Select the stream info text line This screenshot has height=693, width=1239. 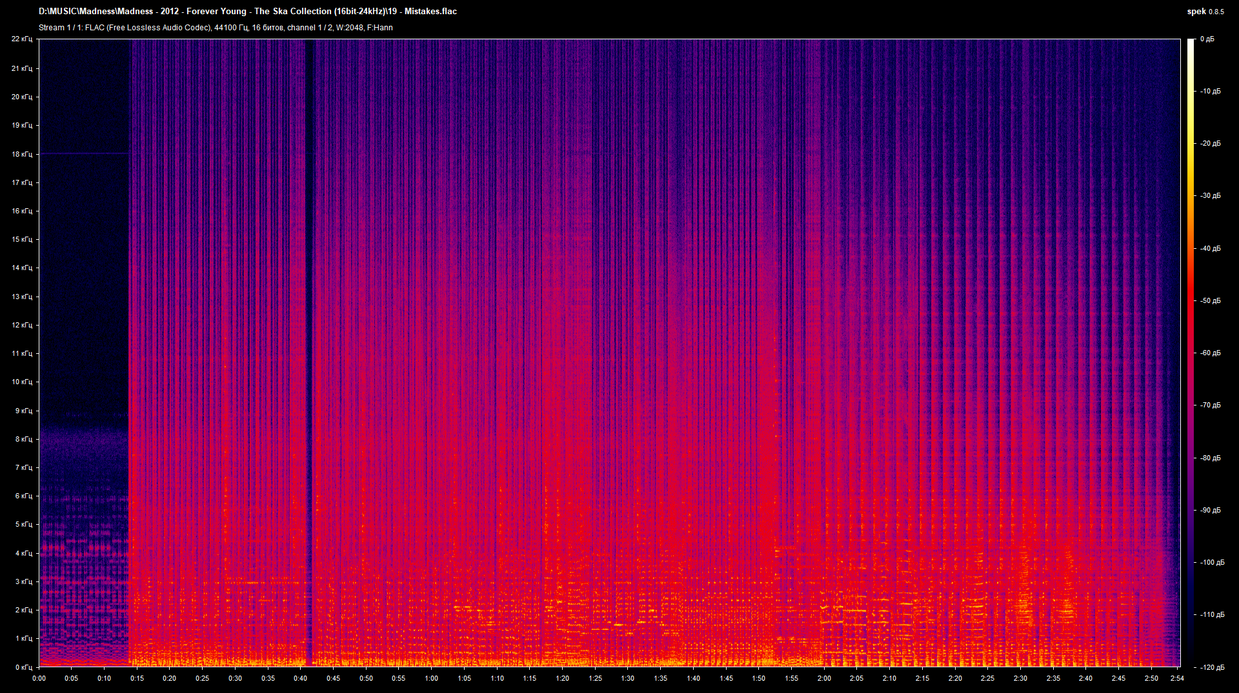coord(213,28)
